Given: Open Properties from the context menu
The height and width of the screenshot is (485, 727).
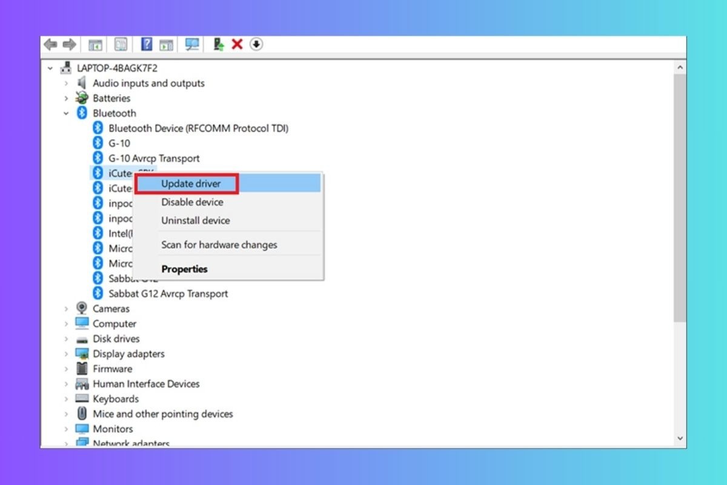Looking at the screenshot, I should pos(184,269).
